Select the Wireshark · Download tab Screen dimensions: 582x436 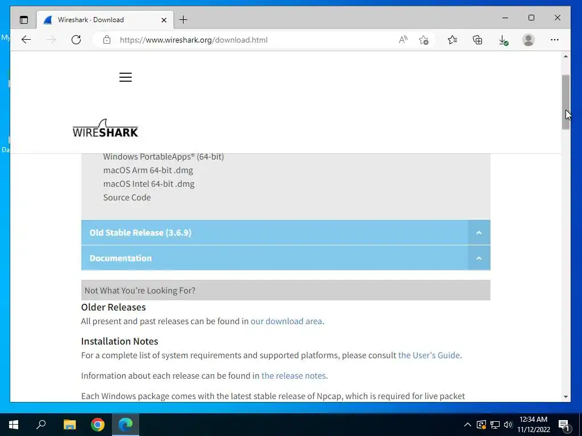[105, 20]
